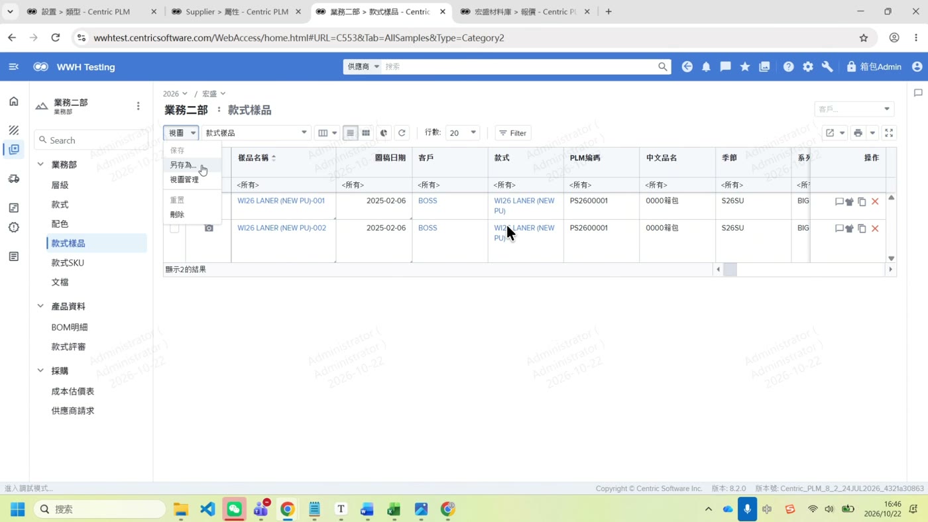Copy the WI26 LANER (NEW PU)-002 row

862,229
